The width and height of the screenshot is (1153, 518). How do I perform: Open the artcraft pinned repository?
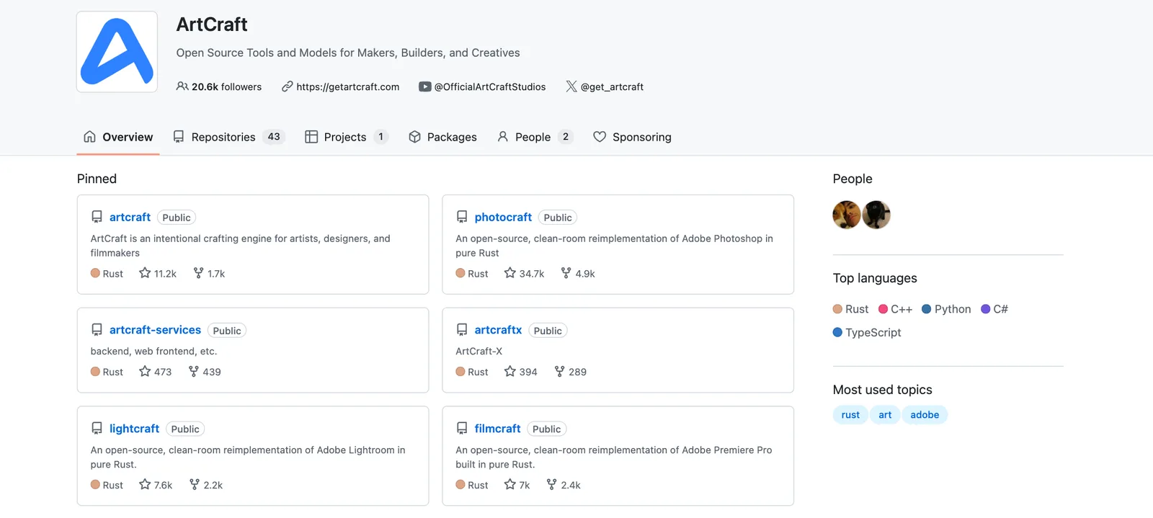(130, 217)
